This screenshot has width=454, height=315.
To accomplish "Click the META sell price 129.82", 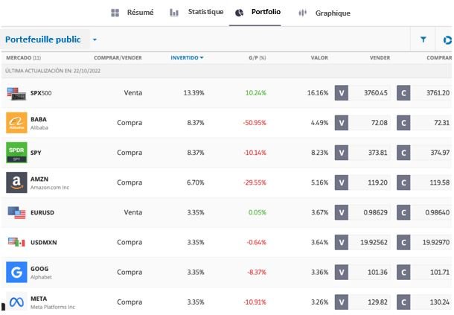I will tap(377, 302).
